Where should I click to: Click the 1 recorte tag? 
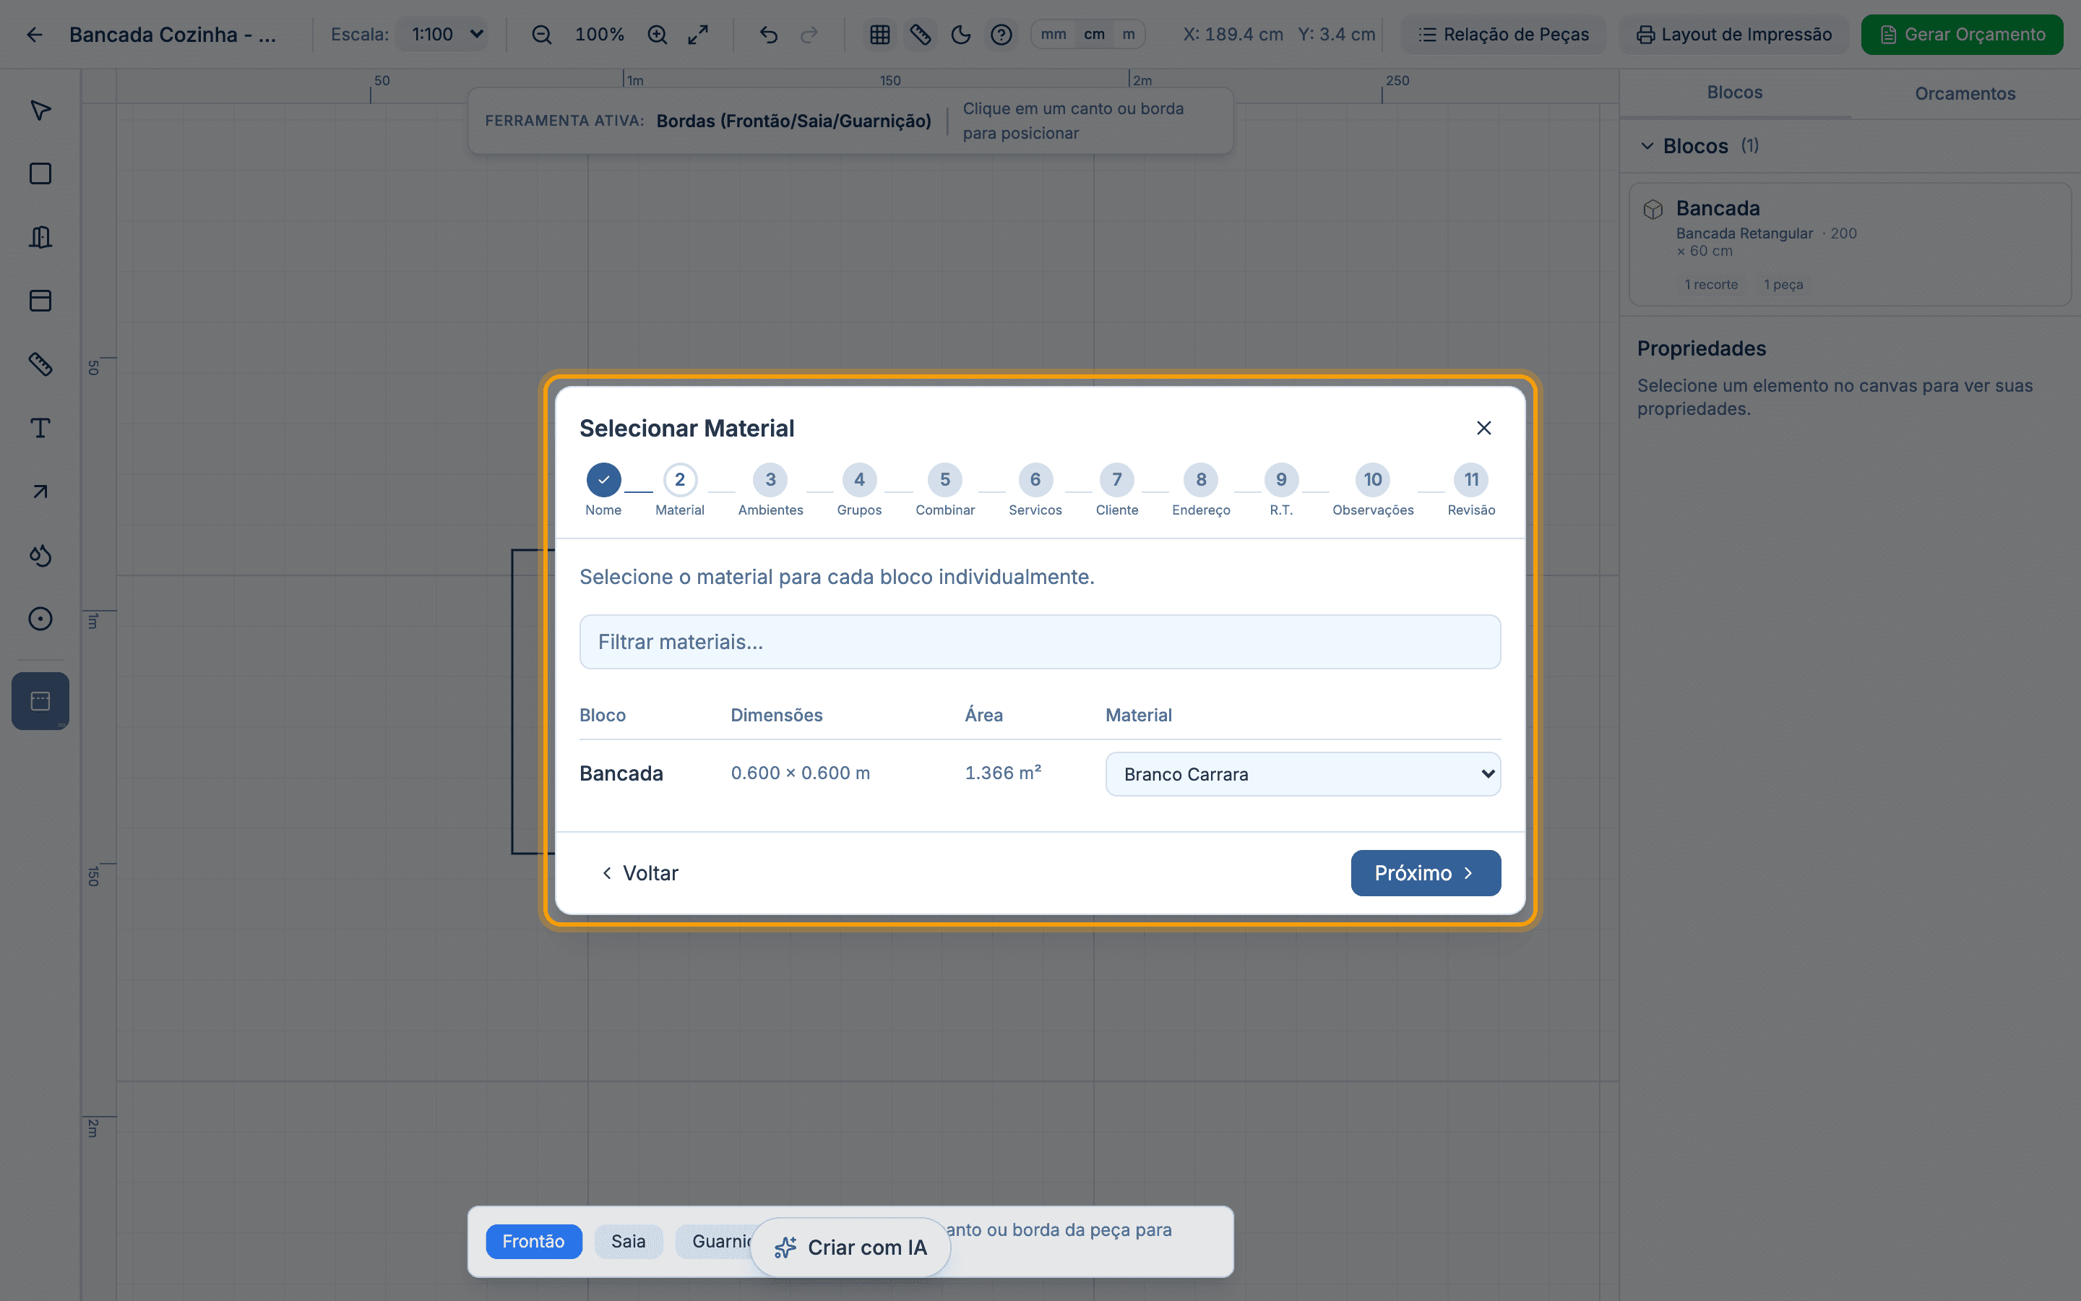[1711, 285]
